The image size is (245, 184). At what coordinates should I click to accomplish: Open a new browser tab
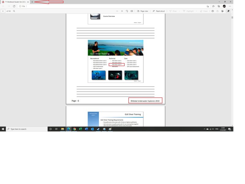click(x=32, y=2)
